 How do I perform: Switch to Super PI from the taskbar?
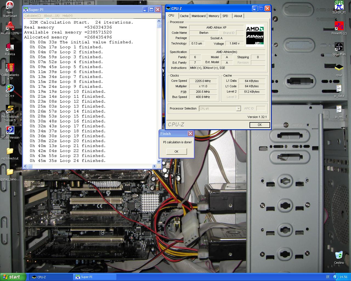coord(95,277)
